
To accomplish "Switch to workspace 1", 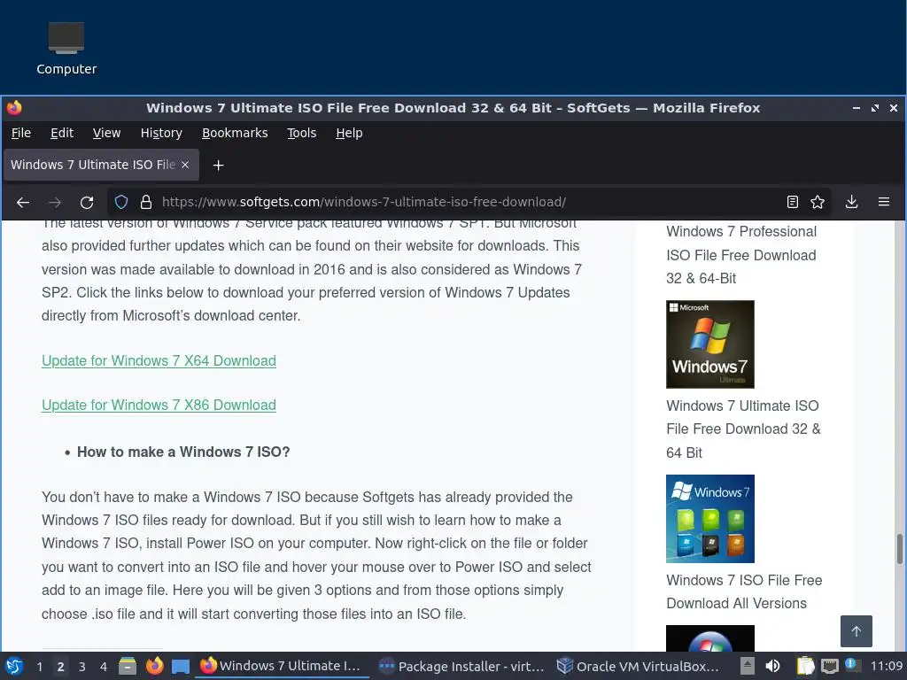I will click(x=39, y=667).
